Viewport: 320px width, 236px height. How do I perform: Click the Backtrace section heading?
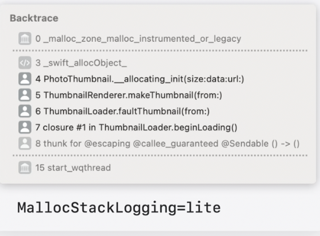point(34,18)
